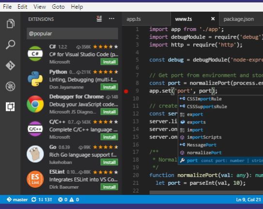Install the Go extension
Image resolution: width=263 pixels, height=209 pixels.
point(109,162)
